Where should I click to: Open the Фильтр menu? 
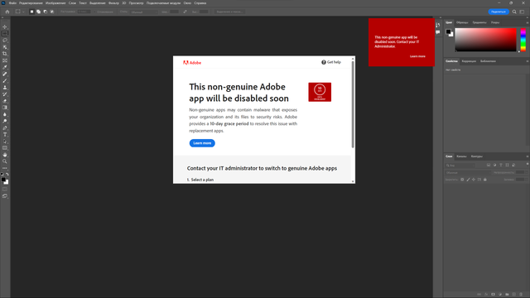point(113,3)
